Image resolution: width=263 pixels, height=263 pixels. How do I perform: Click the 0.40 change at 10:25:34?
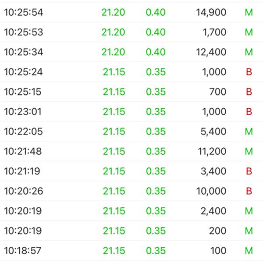tap(156, 52)
